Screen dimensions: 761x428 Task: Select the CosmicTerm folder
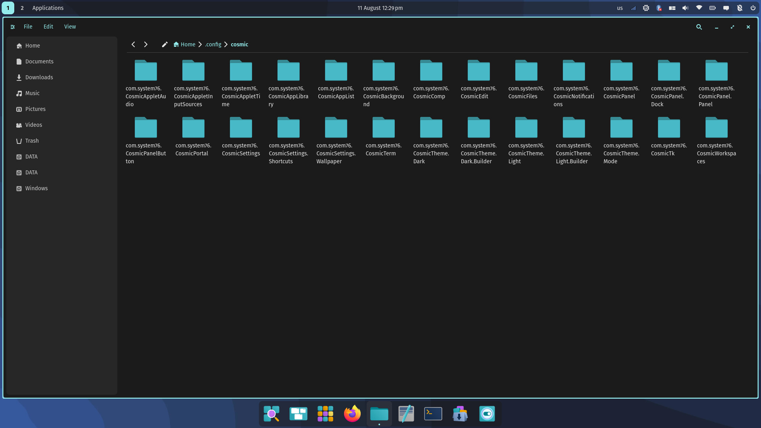coord(384,136)
